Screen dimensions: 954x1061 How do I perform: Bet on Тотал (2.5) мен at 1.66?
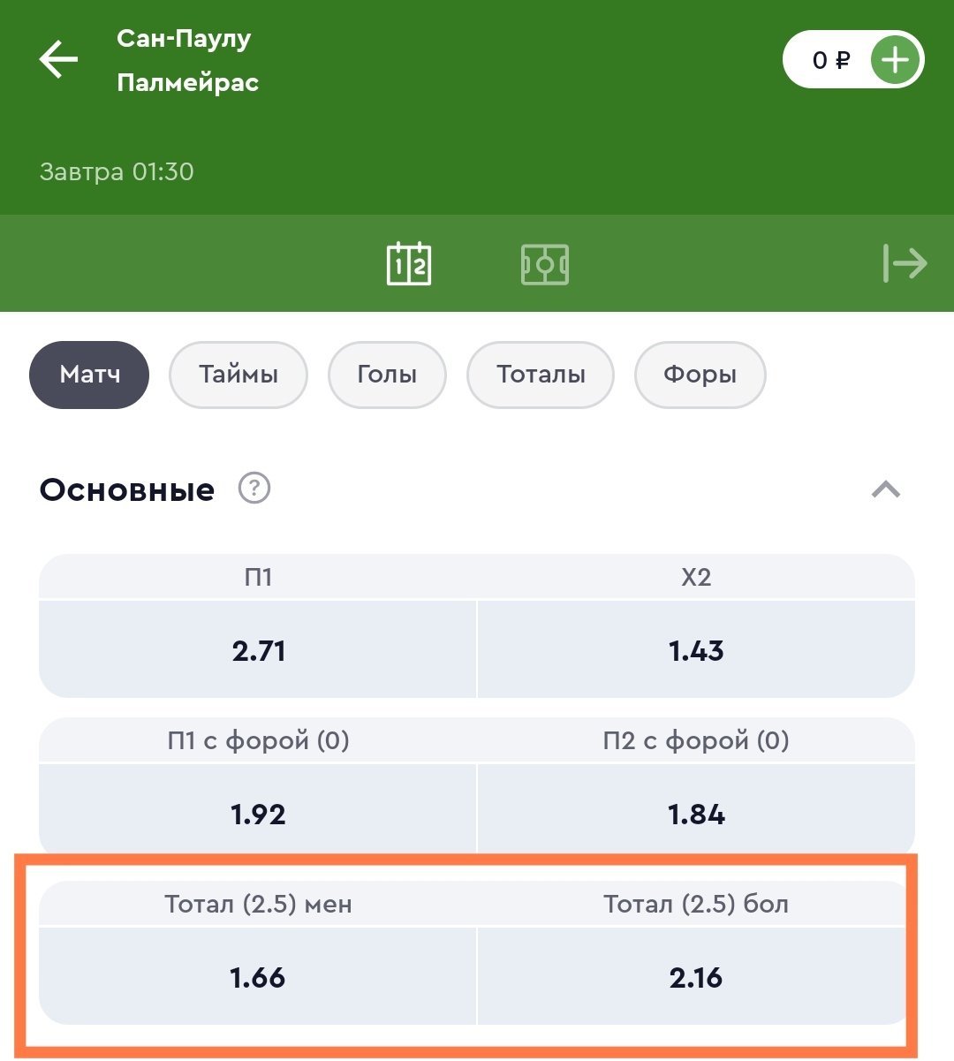[258, 977]
